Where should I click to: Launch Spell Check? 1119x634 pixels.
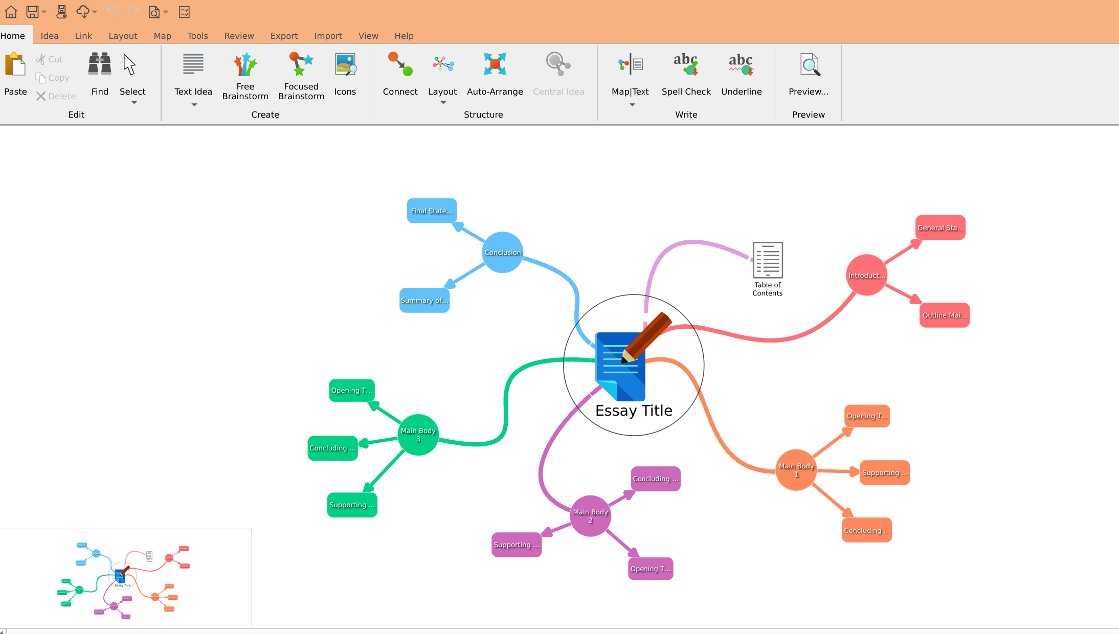[x=686, y=65]
